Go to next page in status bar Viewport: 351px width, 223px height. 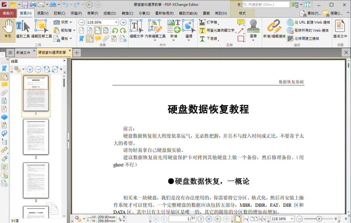(201, 219)
